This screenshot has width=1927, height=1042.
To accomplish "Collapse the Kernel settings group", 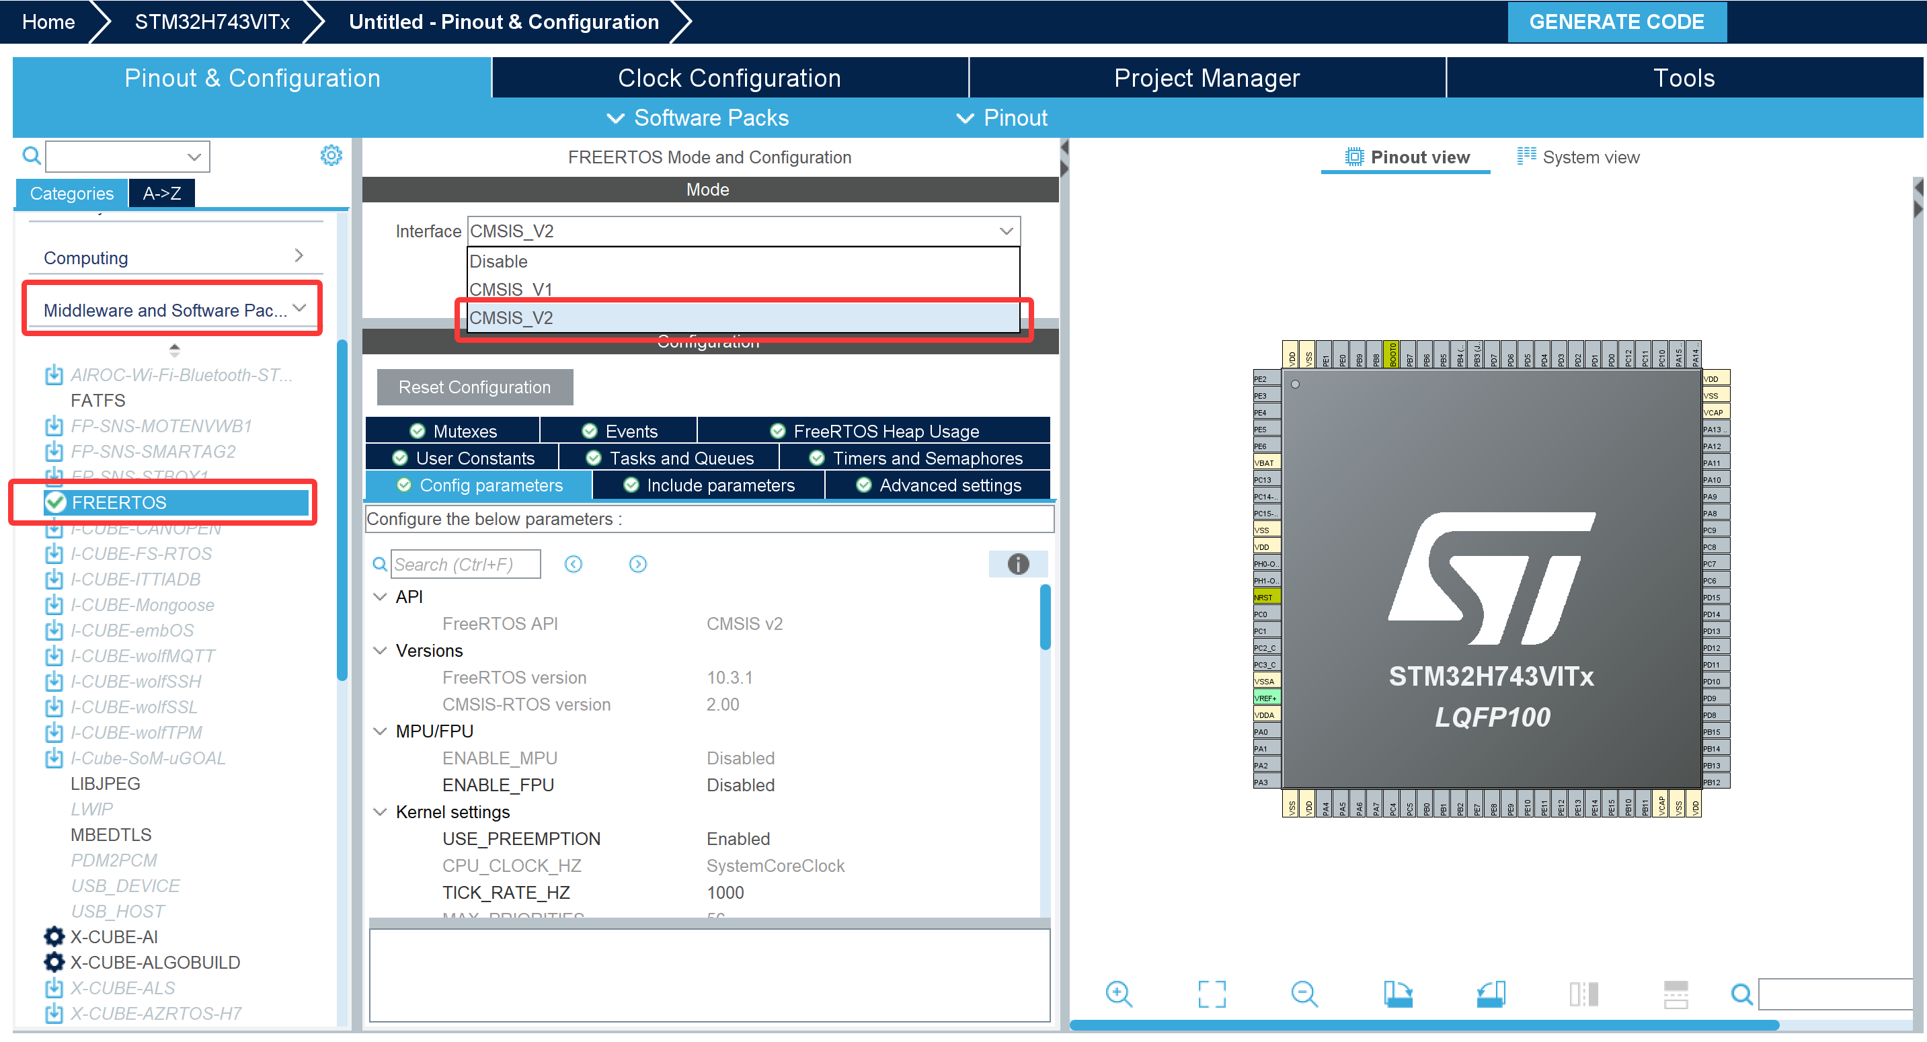I will (380, 811).
